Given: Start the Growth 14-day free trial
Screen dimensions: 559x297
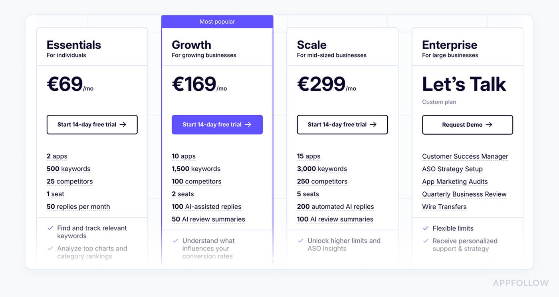Looking at the screenshot, I should (217, 125).
